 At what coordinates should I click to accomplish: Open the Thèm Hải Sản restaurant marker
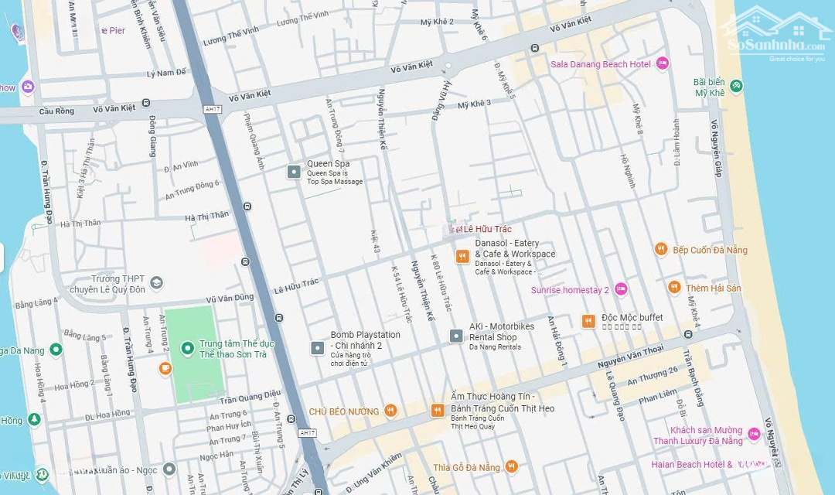pos(674,288)
